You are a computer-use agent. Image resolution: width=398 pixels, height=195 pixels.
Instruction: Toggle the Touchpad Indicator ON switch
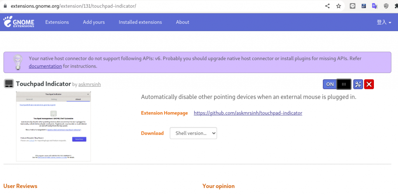[337, 84]
